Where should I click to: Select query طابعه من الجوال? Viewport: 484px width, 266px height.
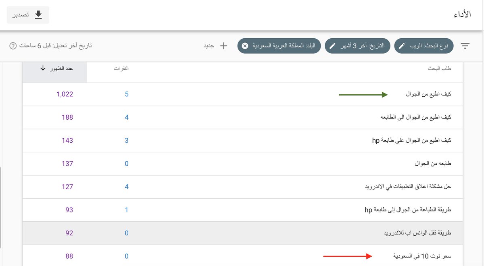433,164
